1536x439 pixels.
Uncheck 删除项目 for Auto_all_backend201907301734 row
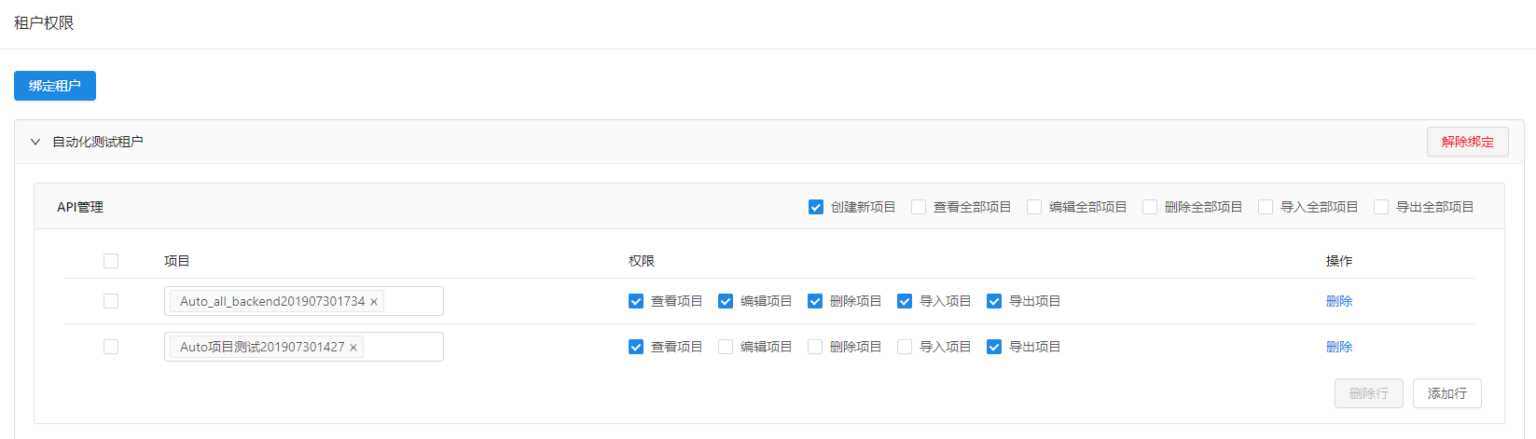point(815,301)
